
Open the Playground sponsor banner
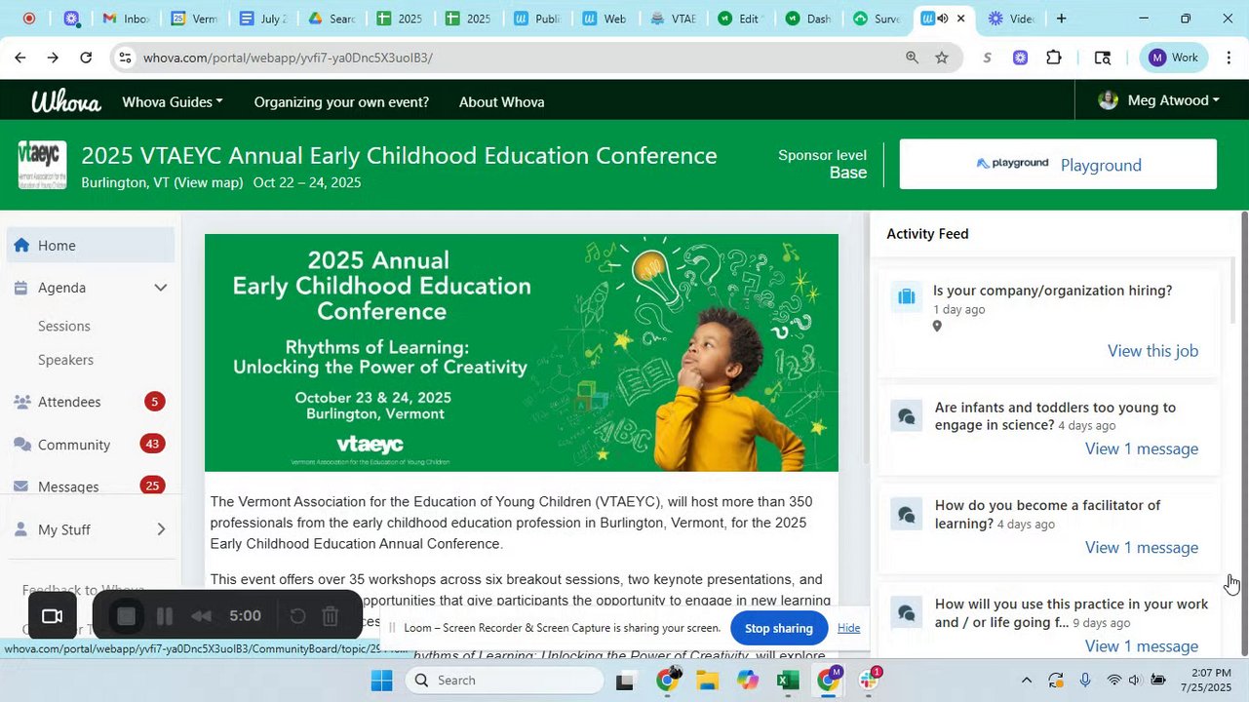(x=1058, y=164)
